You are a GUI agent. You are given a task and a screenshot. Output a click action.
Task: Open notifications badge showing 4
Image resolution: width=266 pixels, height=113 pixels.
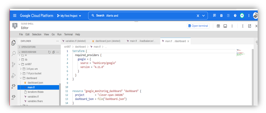tap(242, 16)
